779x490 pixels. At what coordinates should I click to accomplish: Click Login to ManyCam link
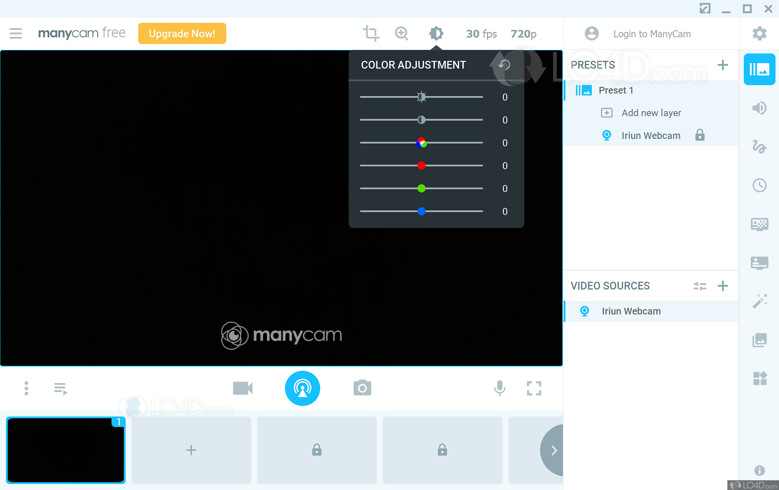652,34
